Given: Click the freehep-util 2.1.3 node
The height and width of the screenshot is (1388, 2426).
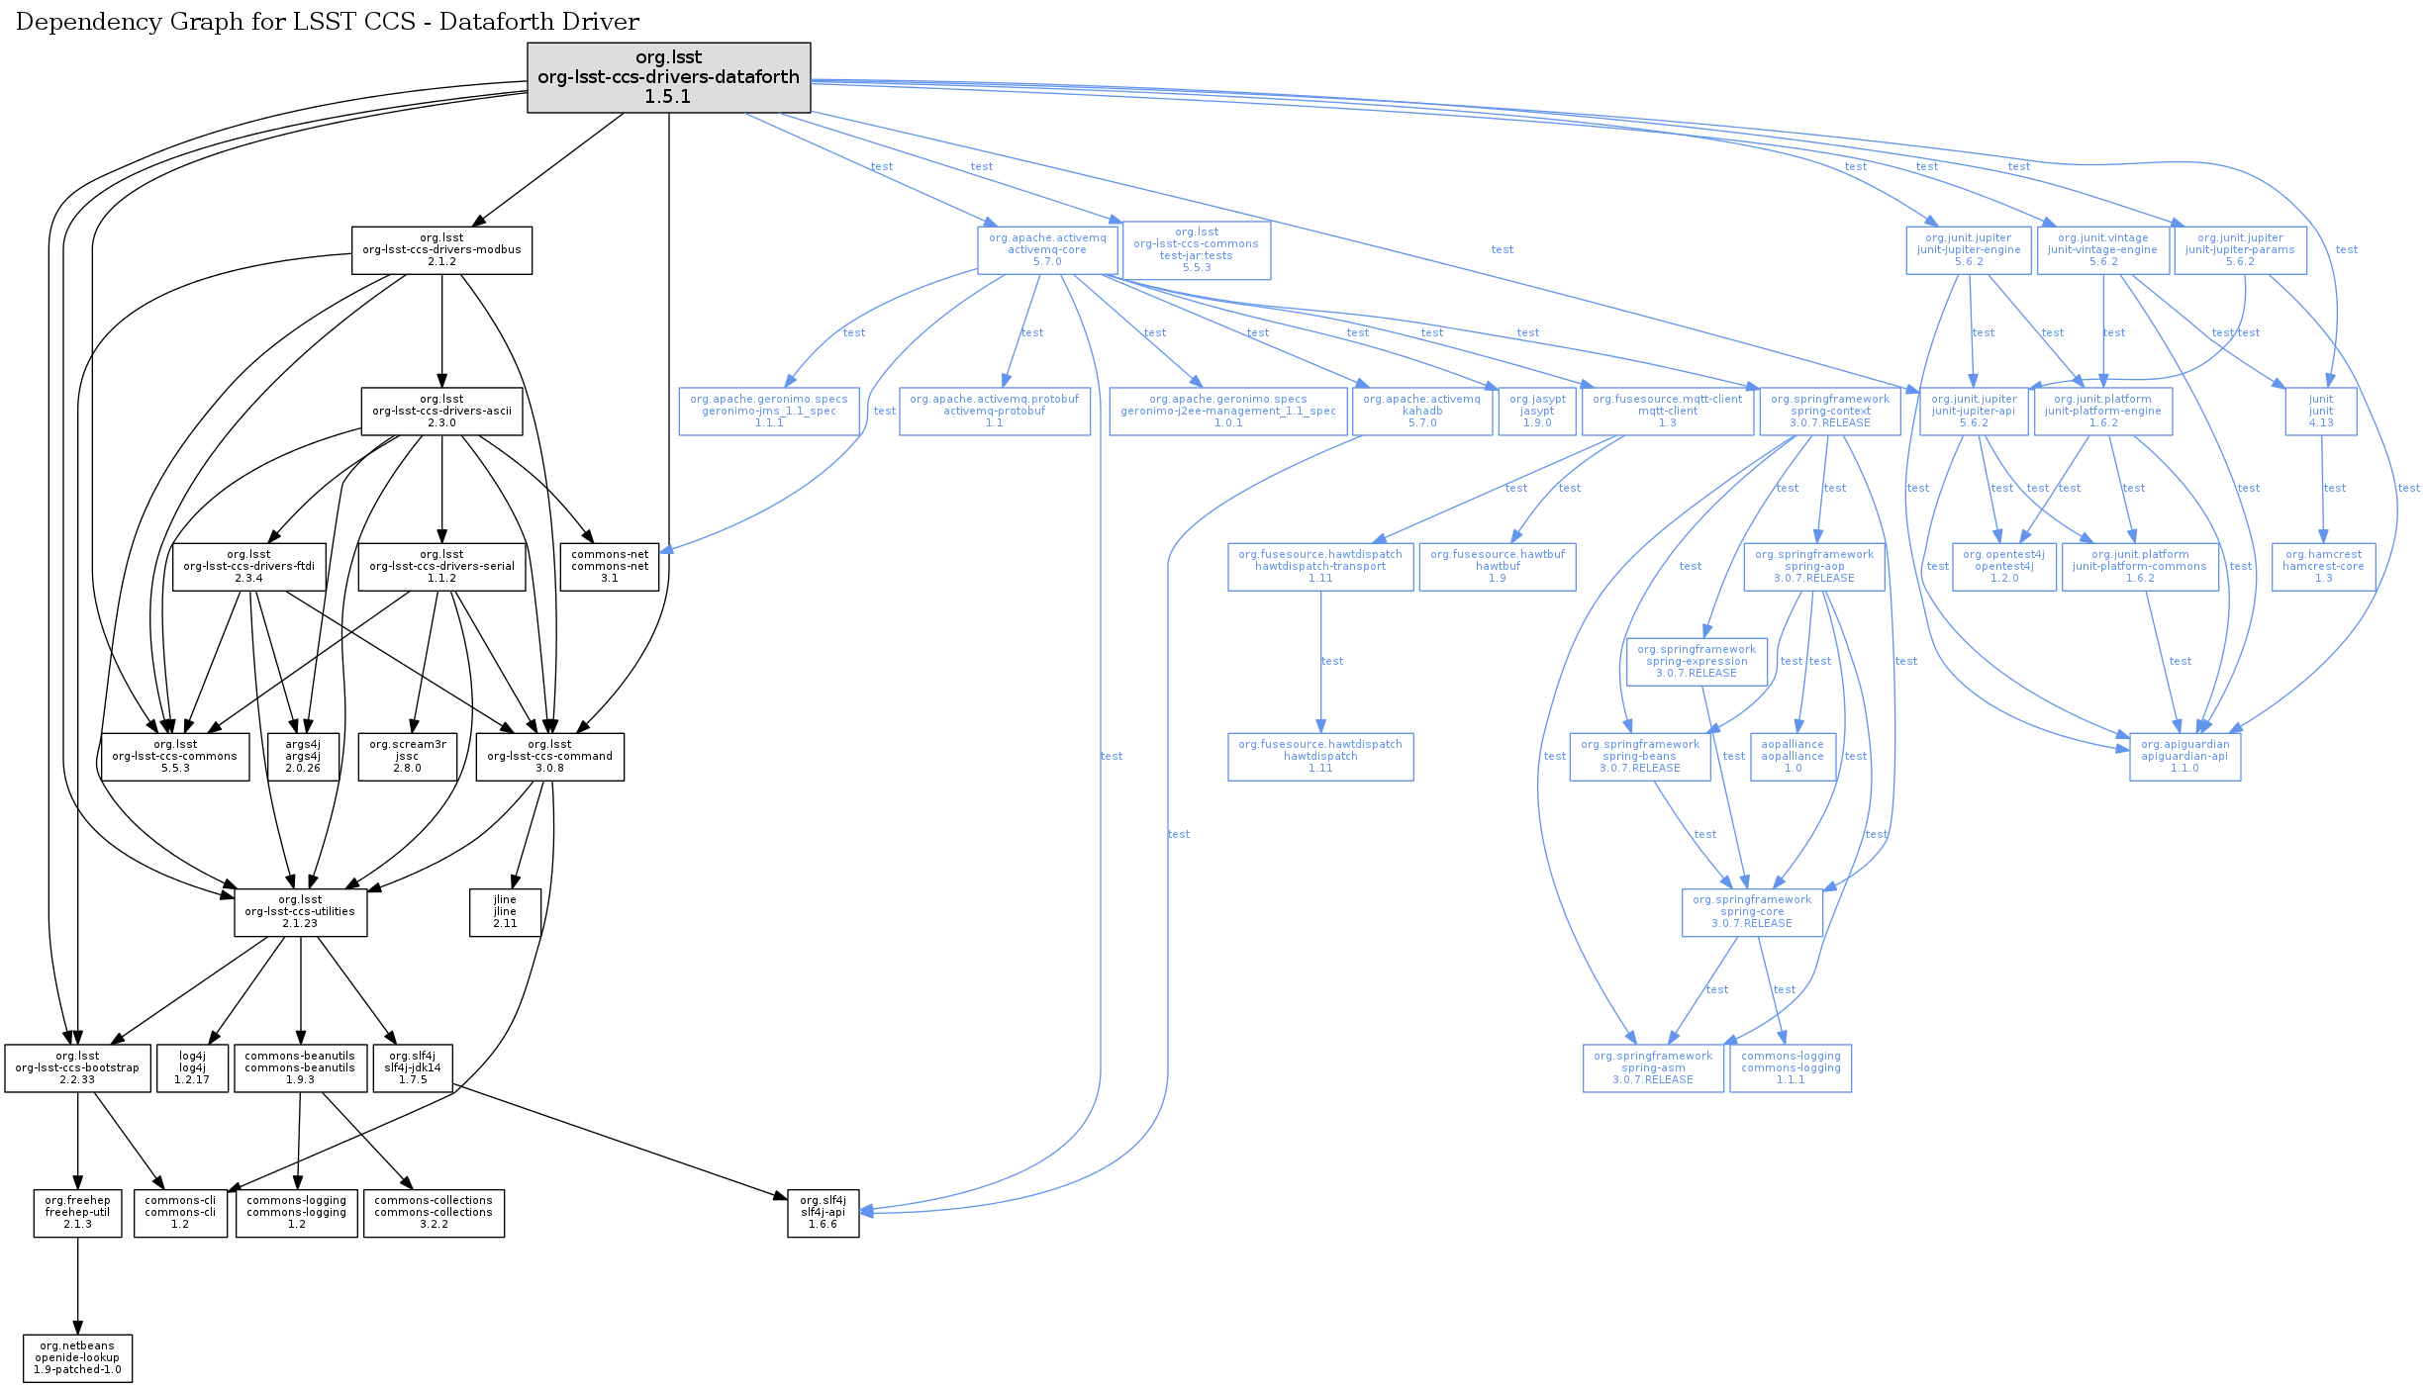Looking at the screenshot, I should tap(77, 1213).
